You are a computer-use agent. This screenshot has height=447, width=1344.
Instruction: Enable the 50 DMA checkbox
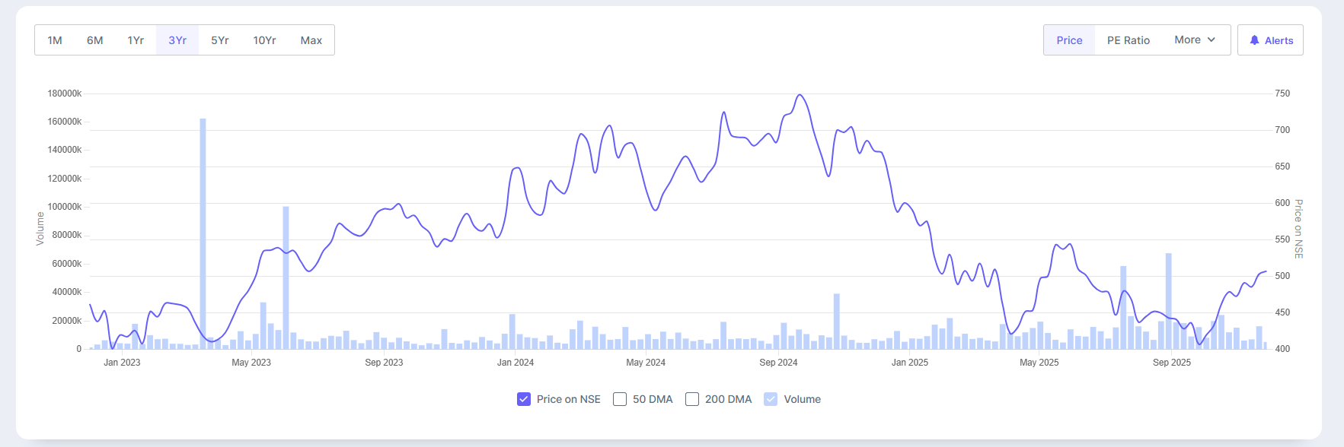620,399
